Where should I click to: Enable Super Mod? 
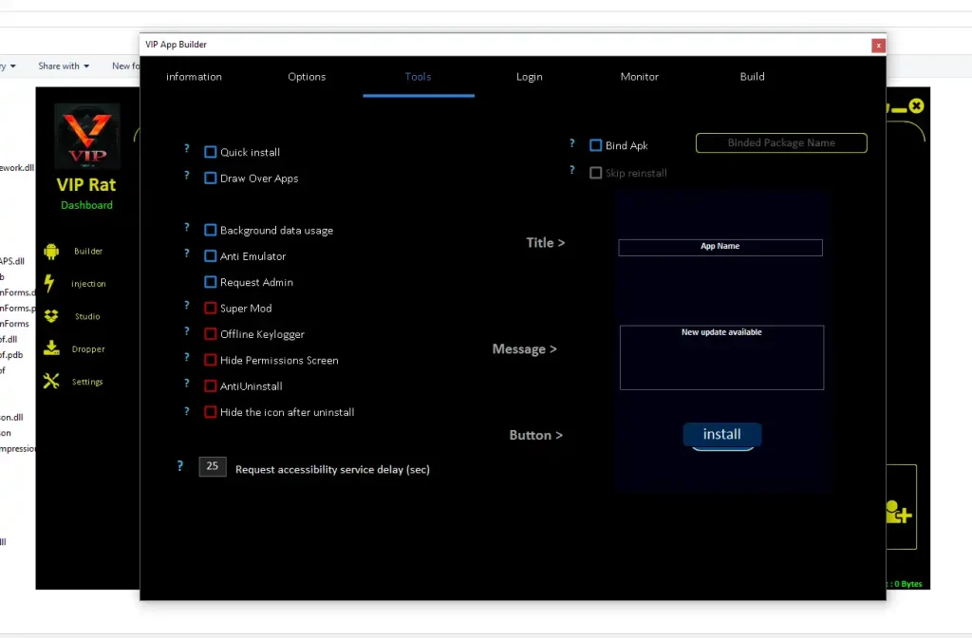(210, 308)
